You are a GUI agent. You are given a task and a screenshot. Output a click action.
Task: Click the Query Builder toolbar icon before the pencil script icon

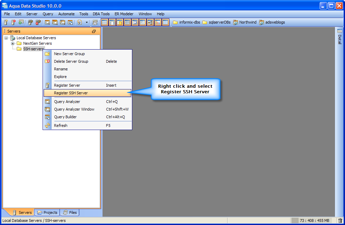tap(70, 22)
